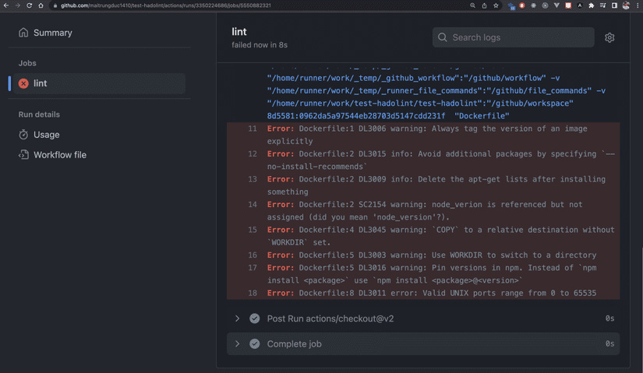Open the log settings gear

coord(609,37)
